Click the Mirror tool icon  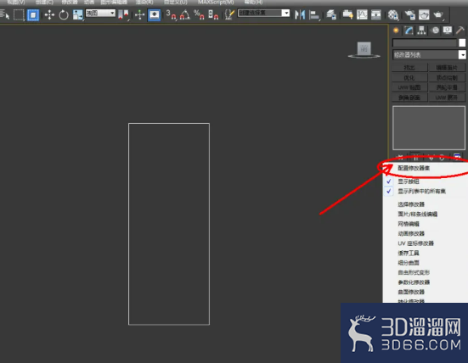(x=300, y=14)
